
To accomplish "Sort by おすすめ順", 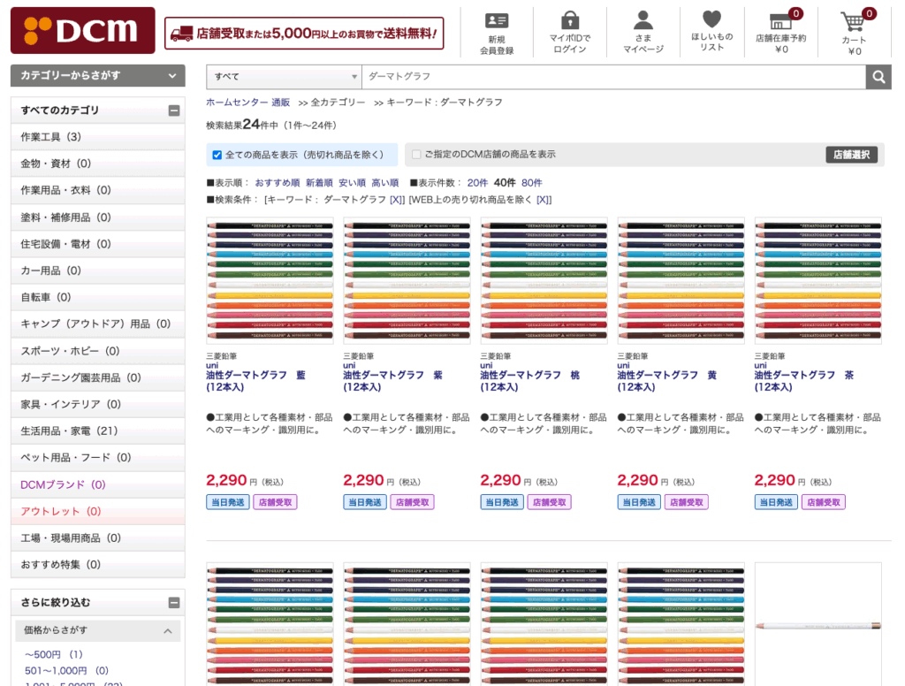I will [277, 183].
